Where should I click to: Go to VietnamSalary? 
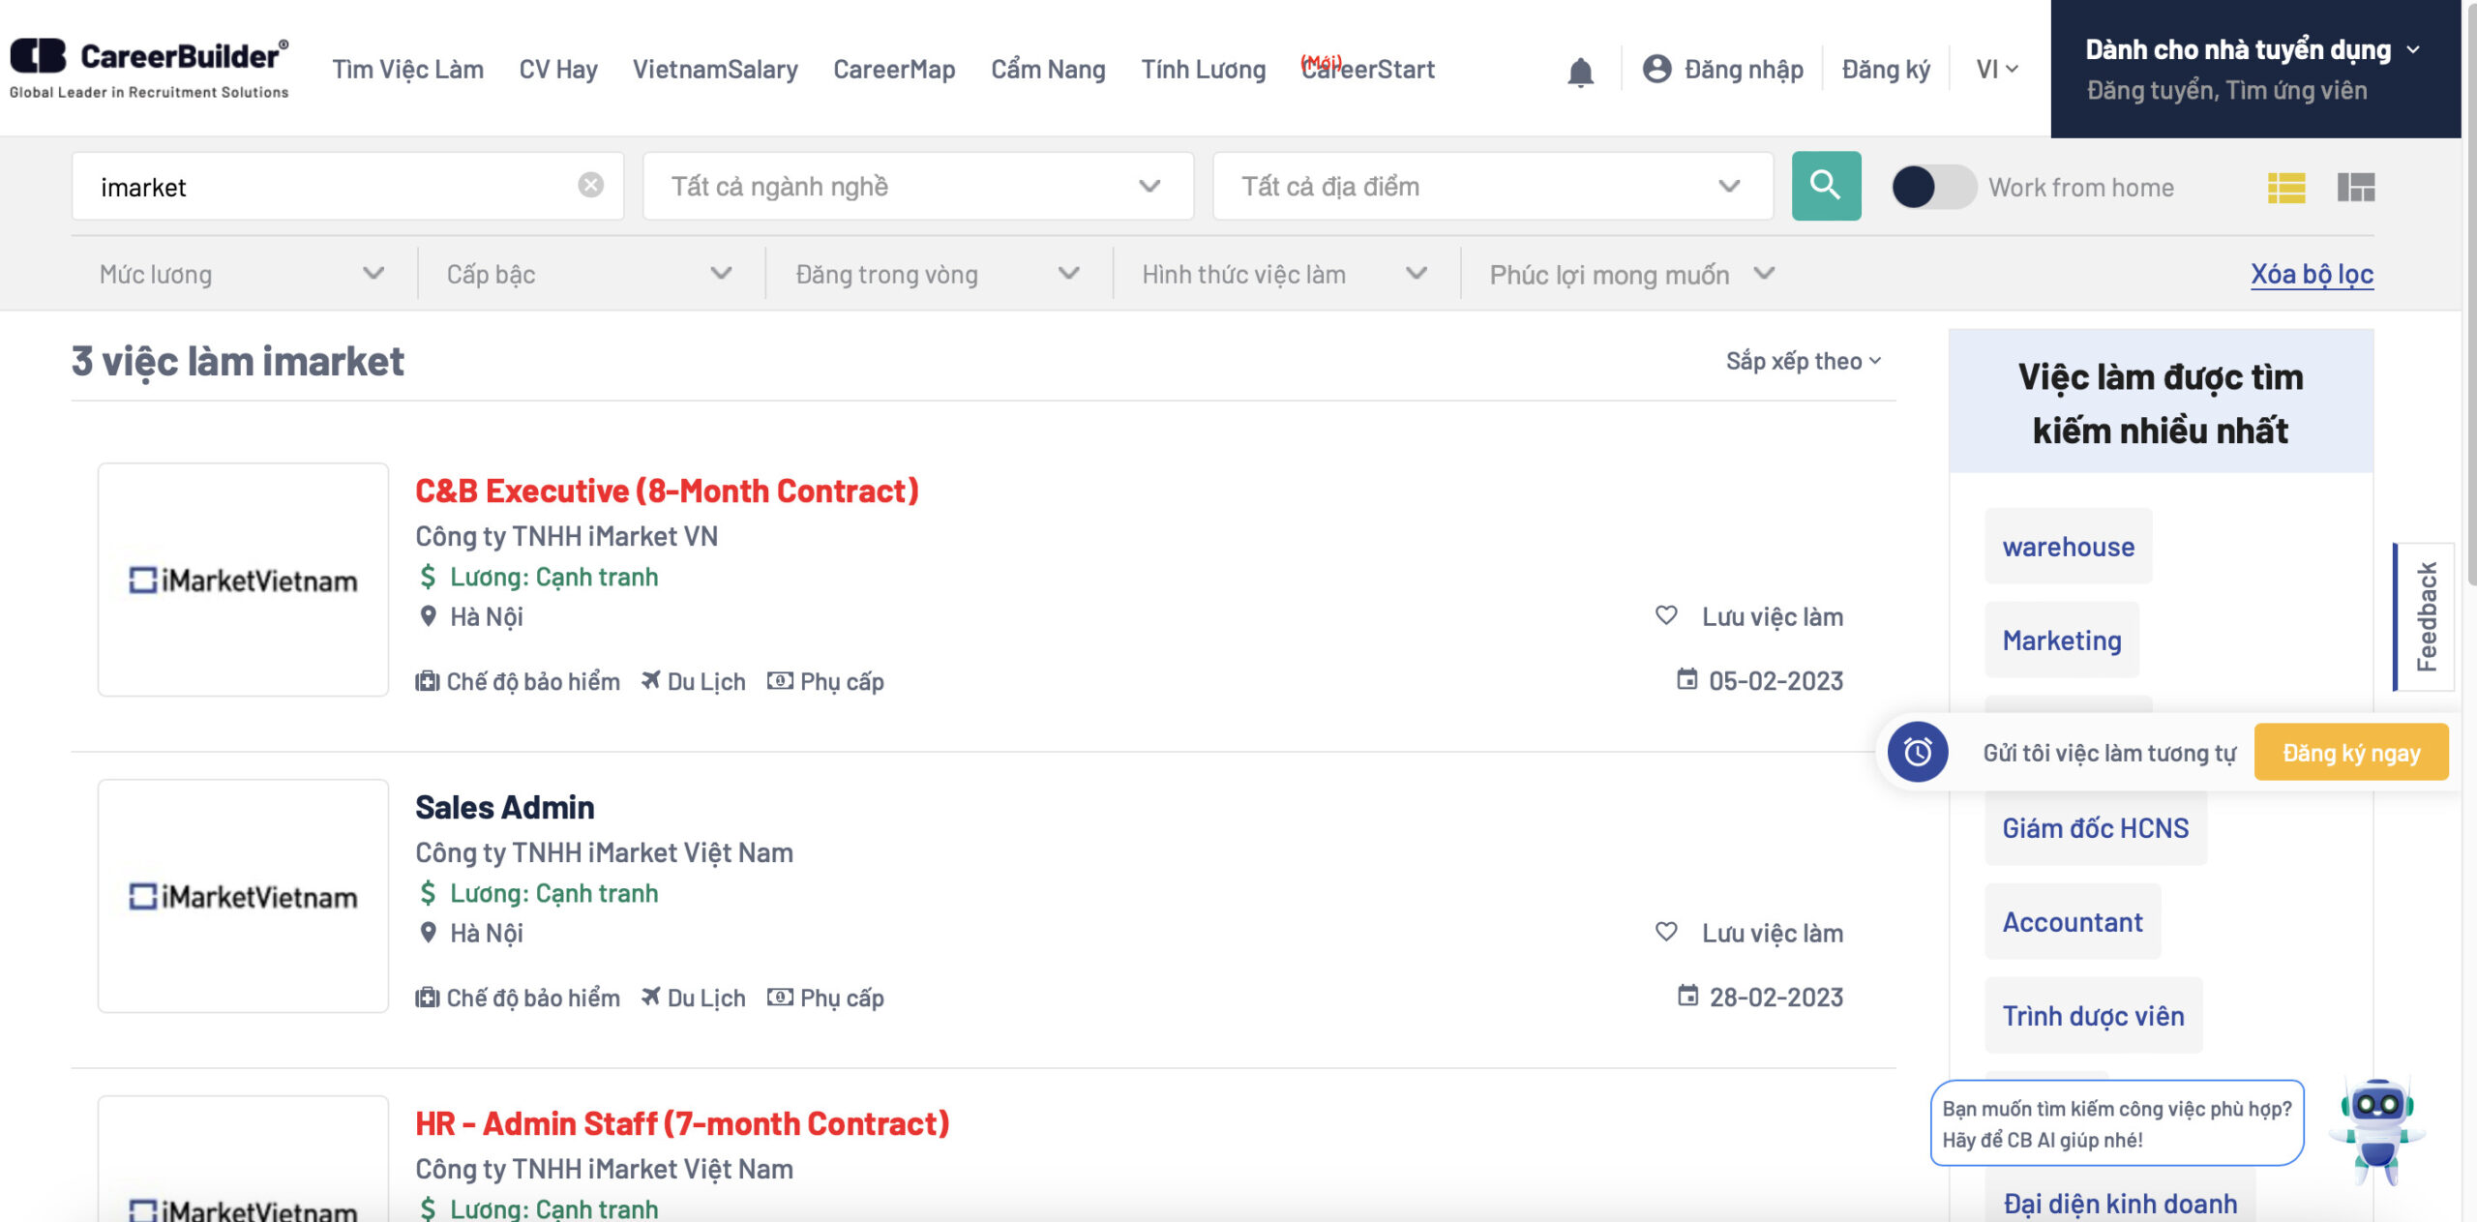[715, 70]
